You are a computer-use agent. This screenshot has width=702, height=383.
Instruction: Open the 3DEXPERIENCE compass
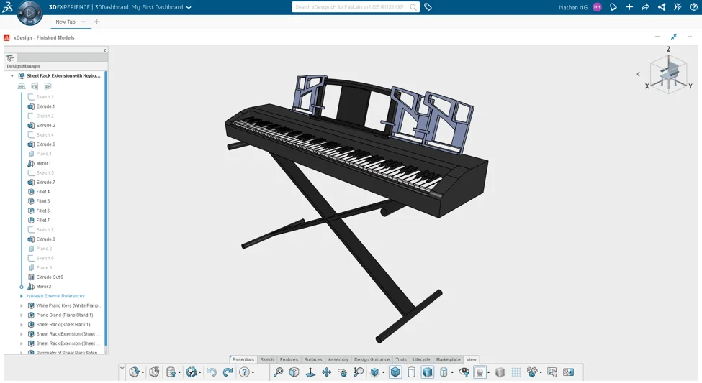click(x=30, y=12)
